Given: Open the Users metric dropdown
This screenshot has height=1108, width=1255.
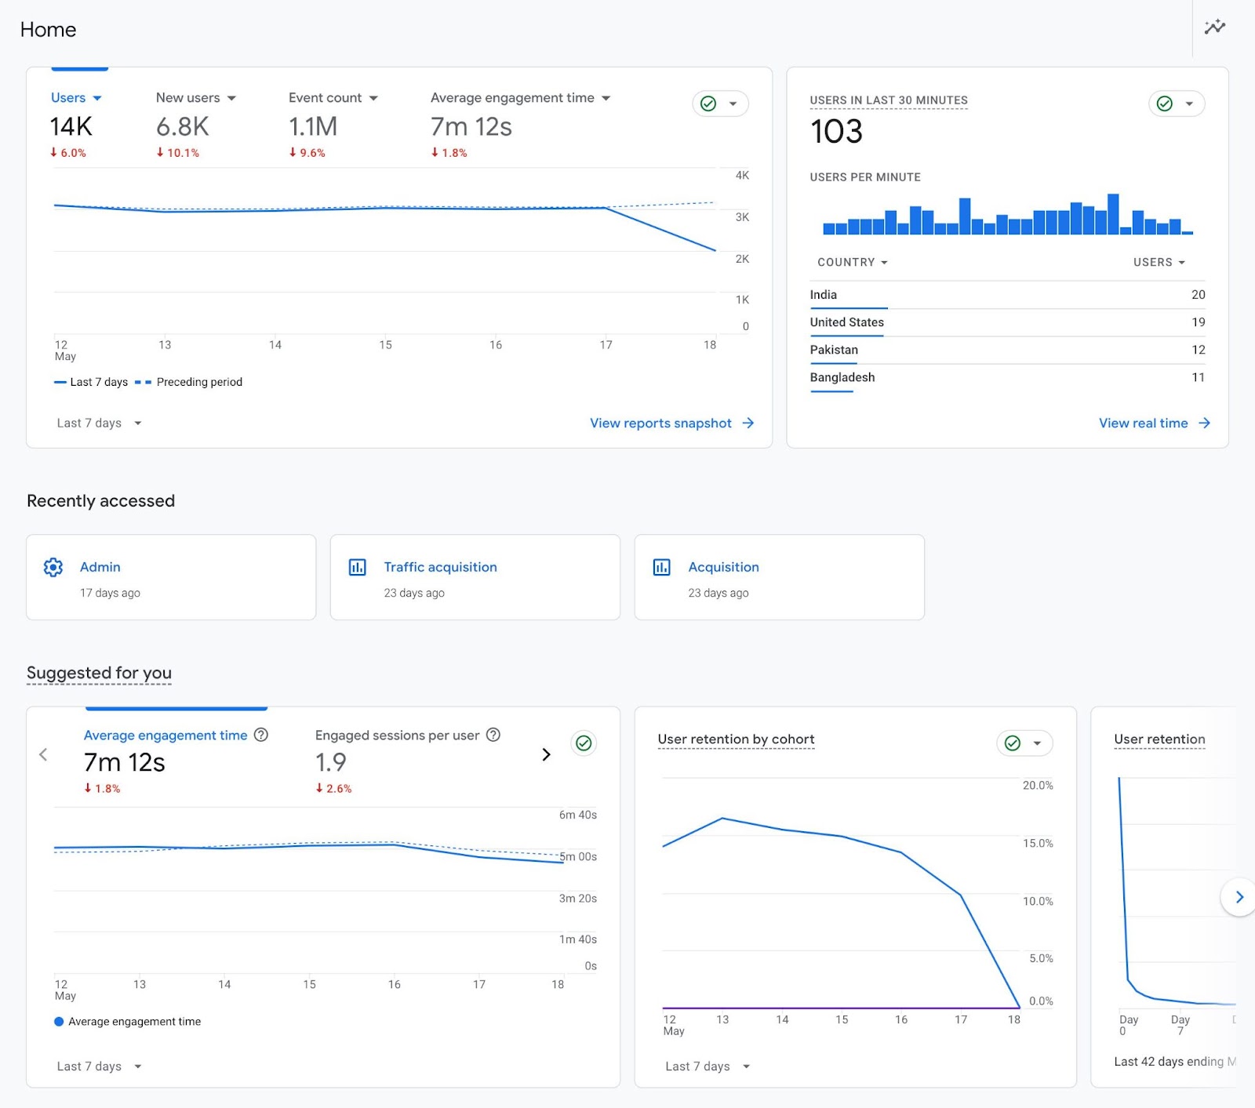Looking at the screenshot, I should (97, 97).
